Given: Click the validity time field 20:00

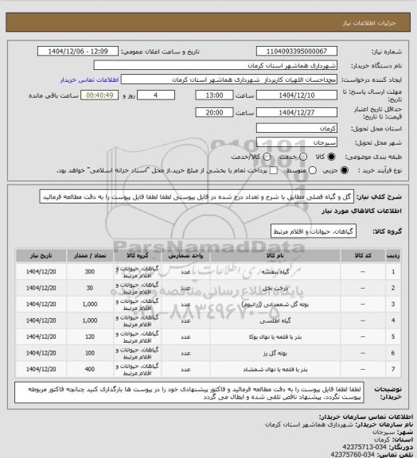Looking at the screenshot, I should point(214,112).
